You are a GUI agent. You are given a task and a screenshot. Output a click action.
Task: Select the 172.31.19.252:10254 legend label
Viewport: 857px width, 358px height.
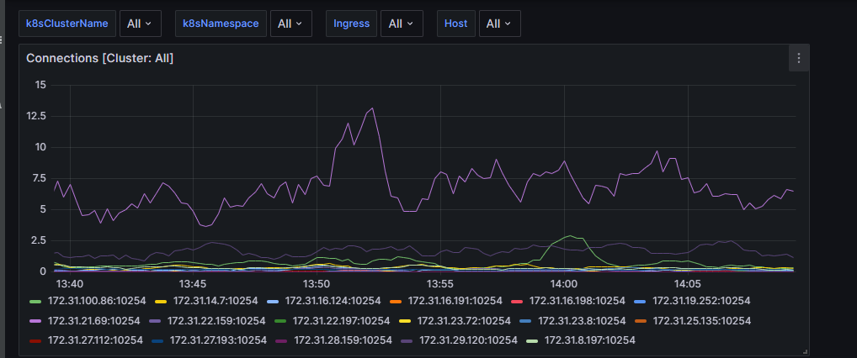tap(700, 300)
